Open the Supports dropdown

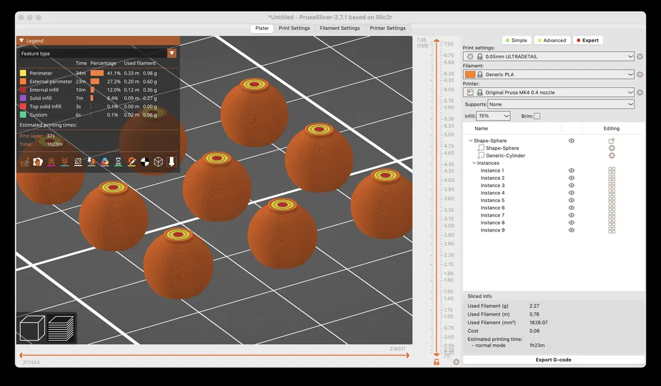pyautogui.click(x=560, y=104)
